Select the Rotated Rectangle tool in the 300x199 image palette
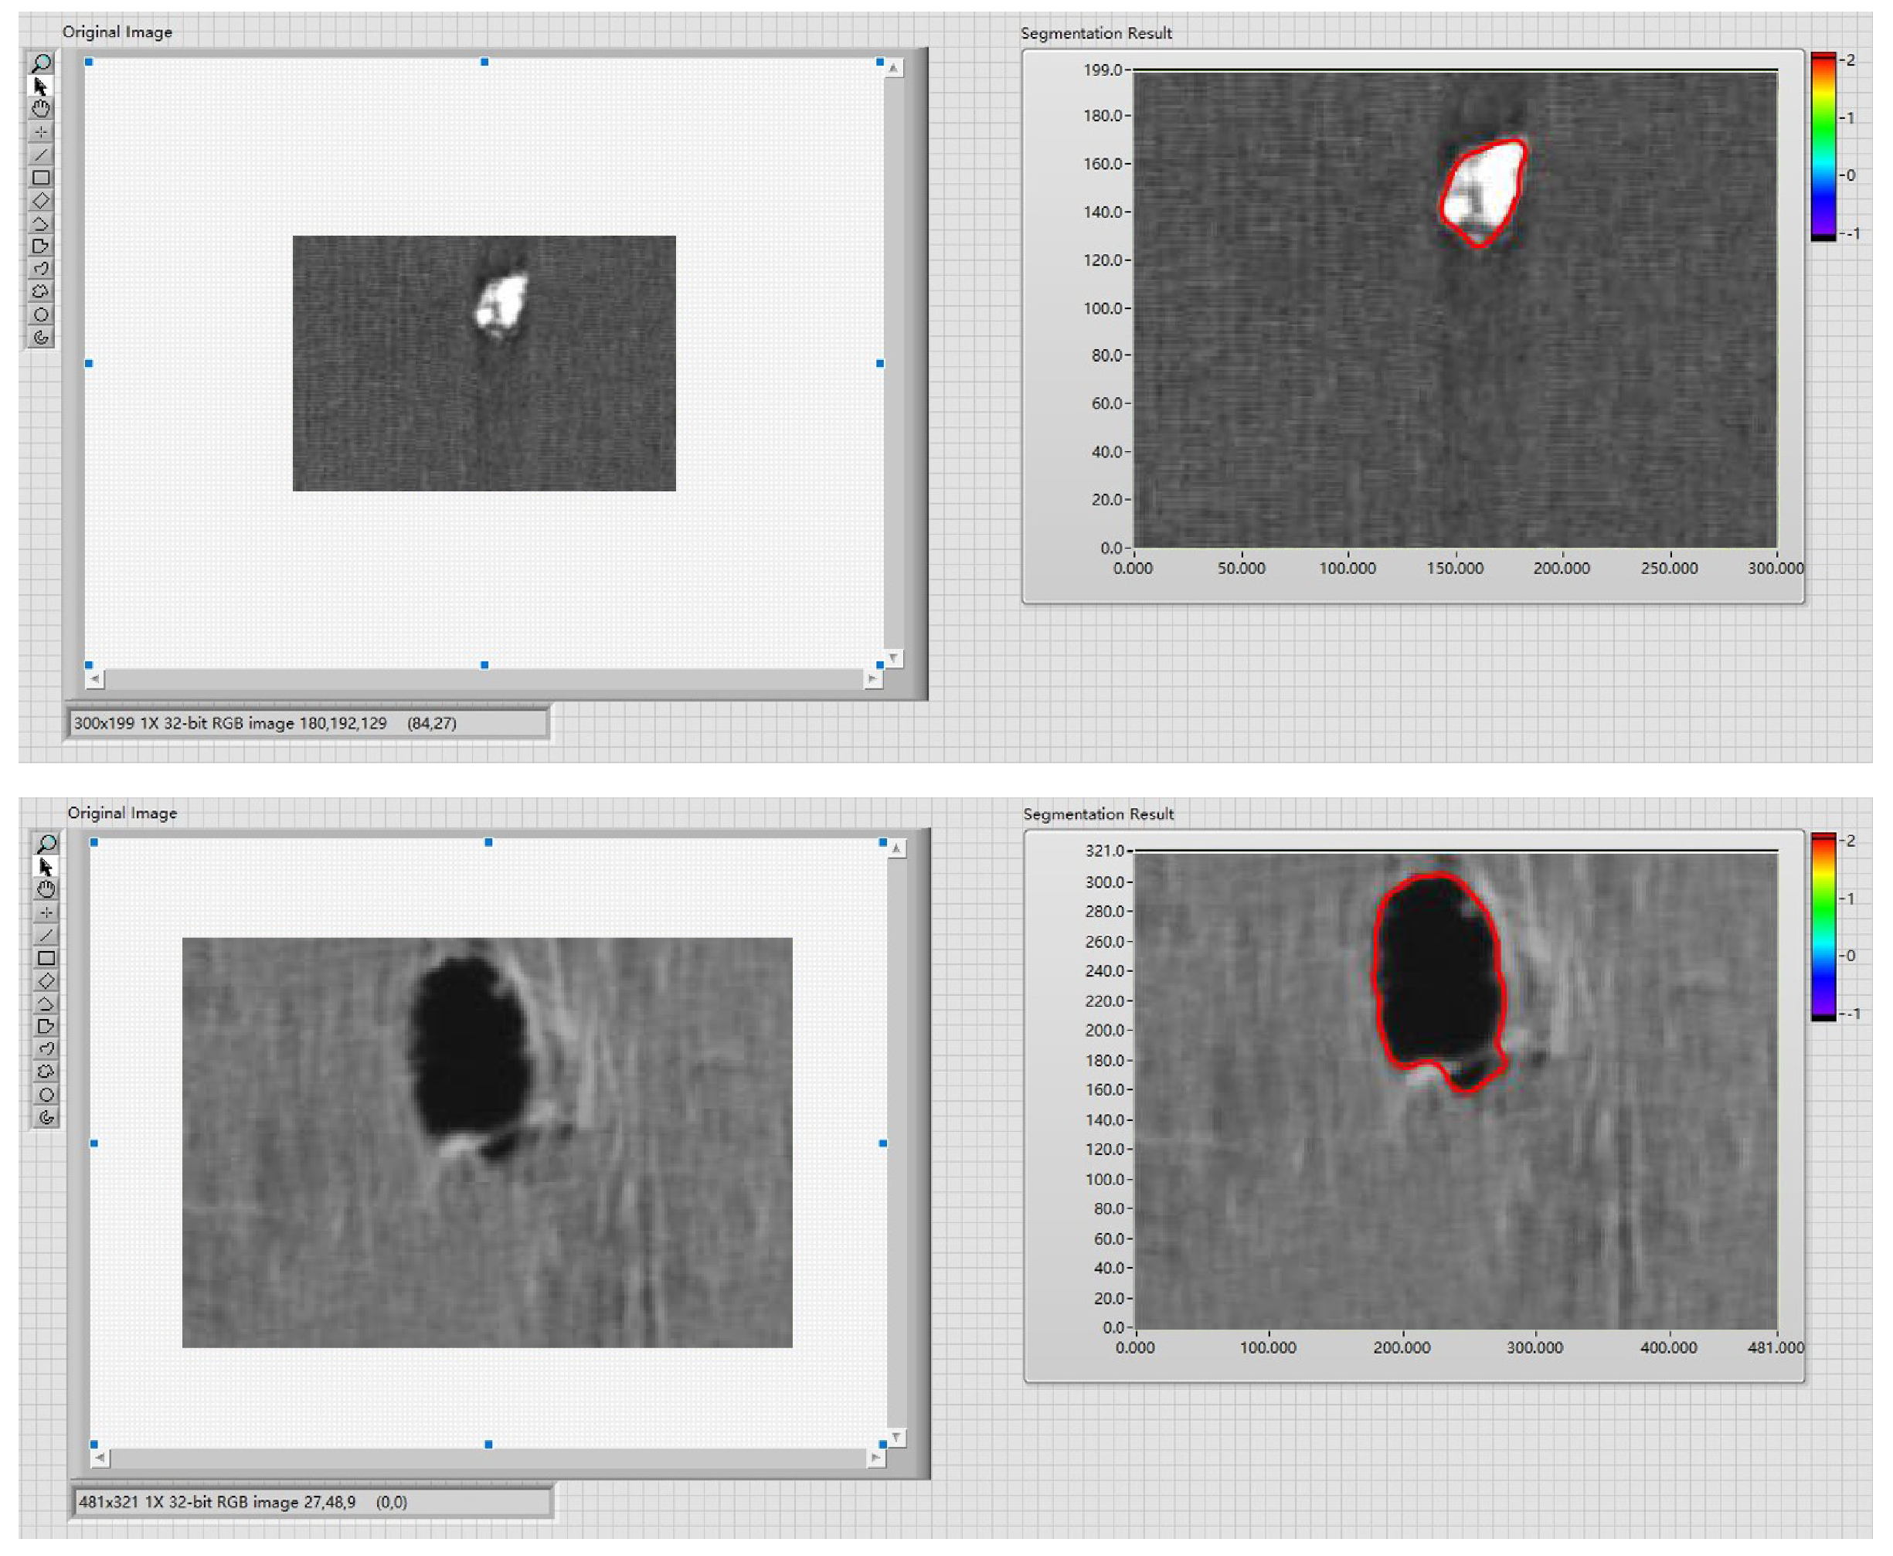 point(41,200)
